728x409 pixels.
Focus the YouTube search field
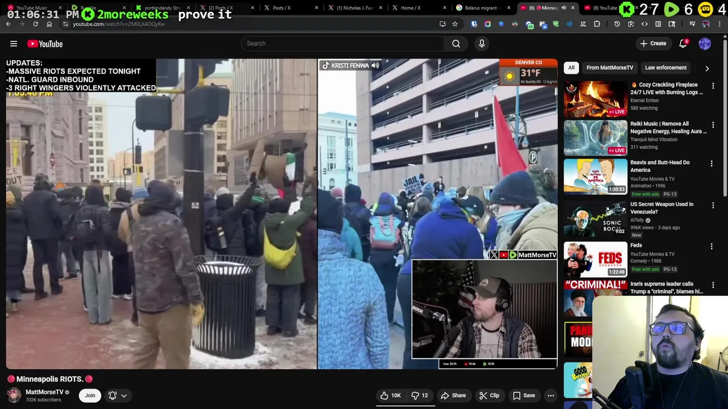(342, 44)
